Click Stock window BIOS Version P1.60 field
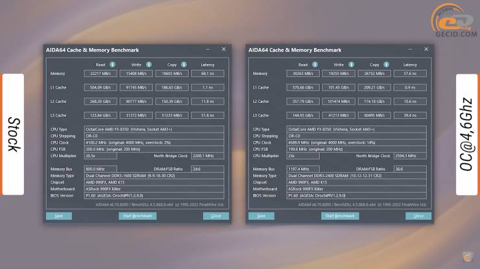480x269 pixels. (154, 196)
